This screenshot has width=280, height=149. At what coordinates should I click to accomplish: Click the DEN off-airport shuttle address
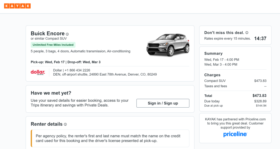[x=105, y=74]
